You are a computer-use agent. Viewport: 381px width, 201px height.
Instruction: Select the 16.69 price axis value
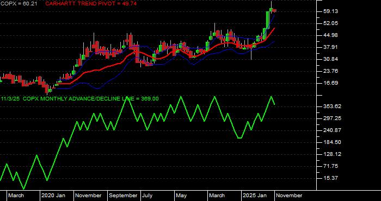coord(331,83)
